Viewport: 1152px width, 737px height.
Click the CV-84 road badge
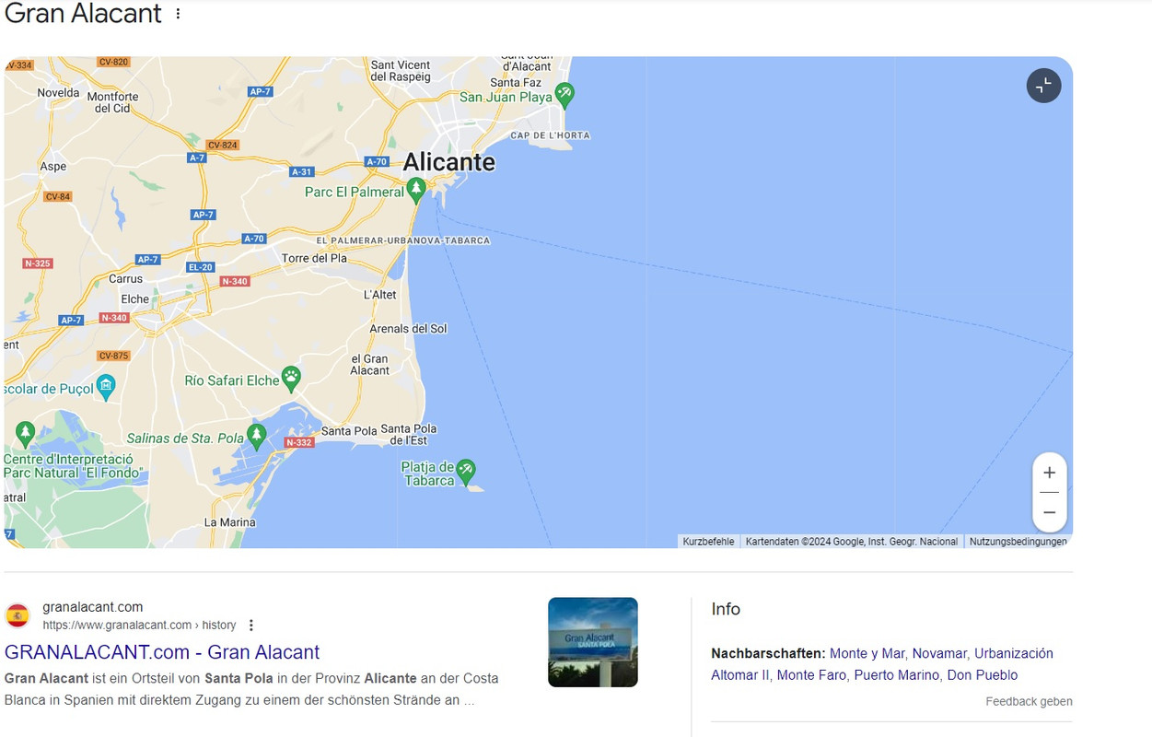point(58,196)
